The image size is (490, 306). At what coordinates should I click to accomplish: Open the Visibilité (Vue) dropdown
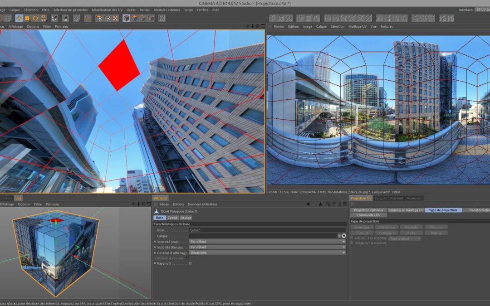[267, 242]
